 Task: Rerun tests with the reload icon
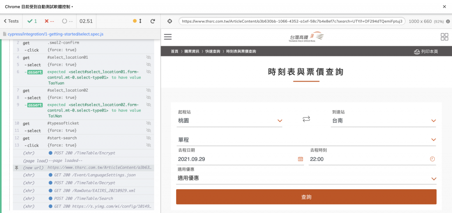point(153,21)
